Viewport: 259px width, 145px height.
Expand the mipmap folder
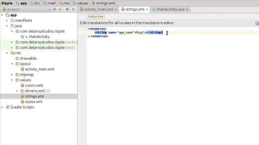click(12, 75)
